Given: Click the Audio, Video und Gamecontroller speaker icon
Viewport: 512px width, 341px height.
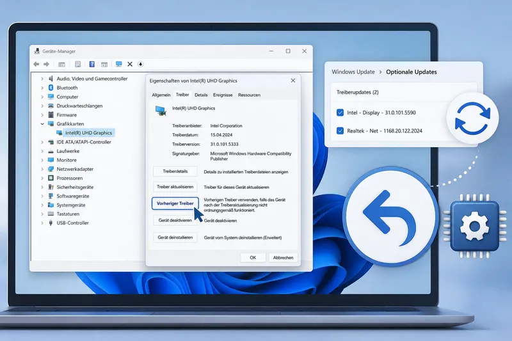Looking at the screenshot, I should point(51,79).
